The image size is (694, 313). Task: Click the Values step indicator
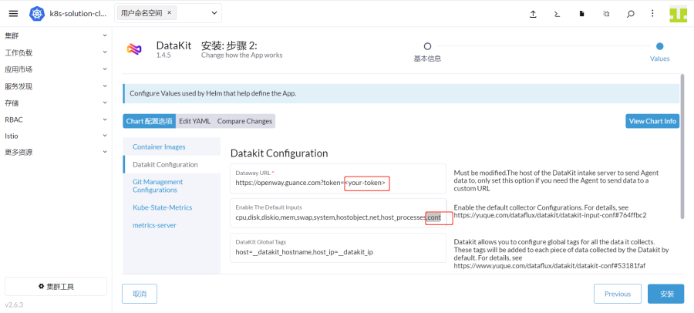pos(659,46)
